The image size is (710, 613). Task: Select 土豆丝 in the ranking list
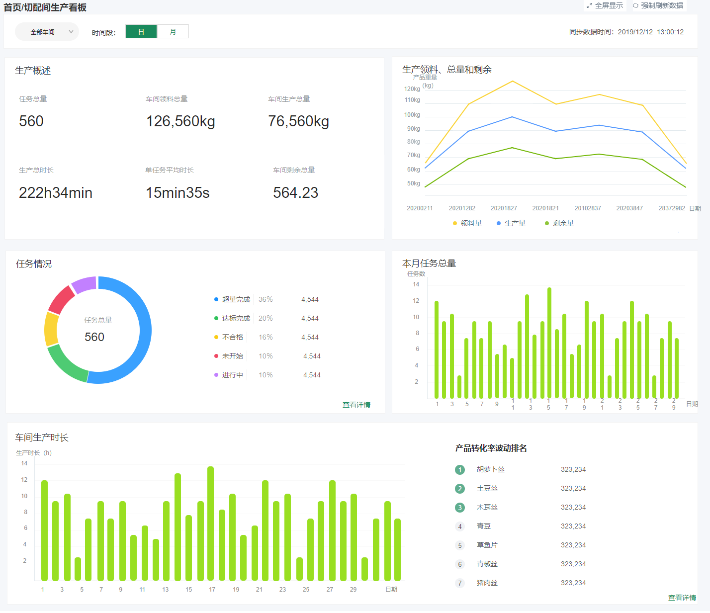tap(487, 488)
